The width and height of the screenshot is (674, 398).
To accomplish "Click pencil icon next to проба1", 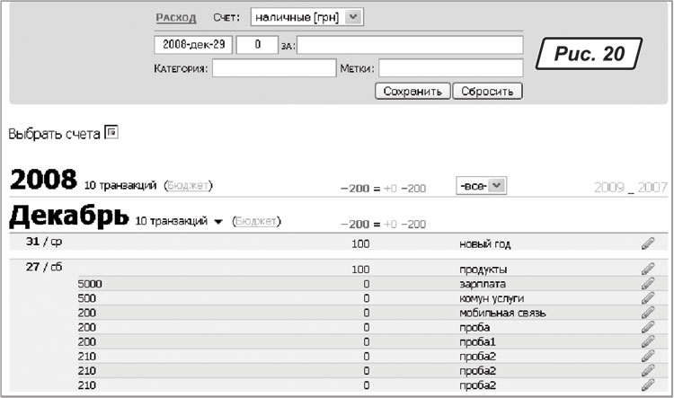I will click(647, 341).
